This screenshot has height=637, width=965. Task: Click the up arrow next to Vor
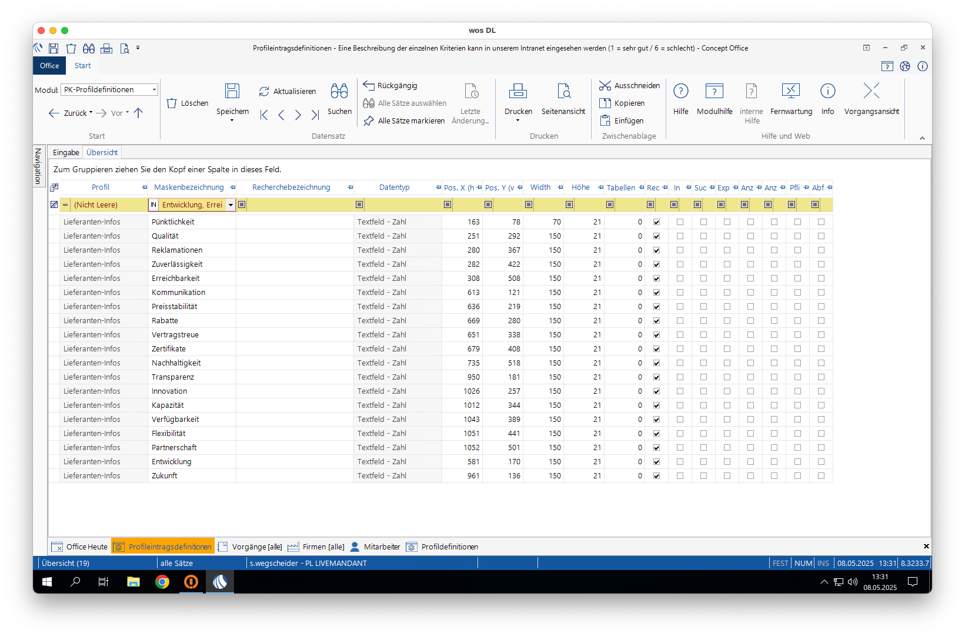pos(138,113)
